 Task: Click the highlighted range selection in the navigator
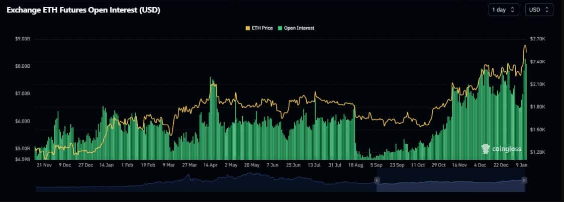(450, 184)
